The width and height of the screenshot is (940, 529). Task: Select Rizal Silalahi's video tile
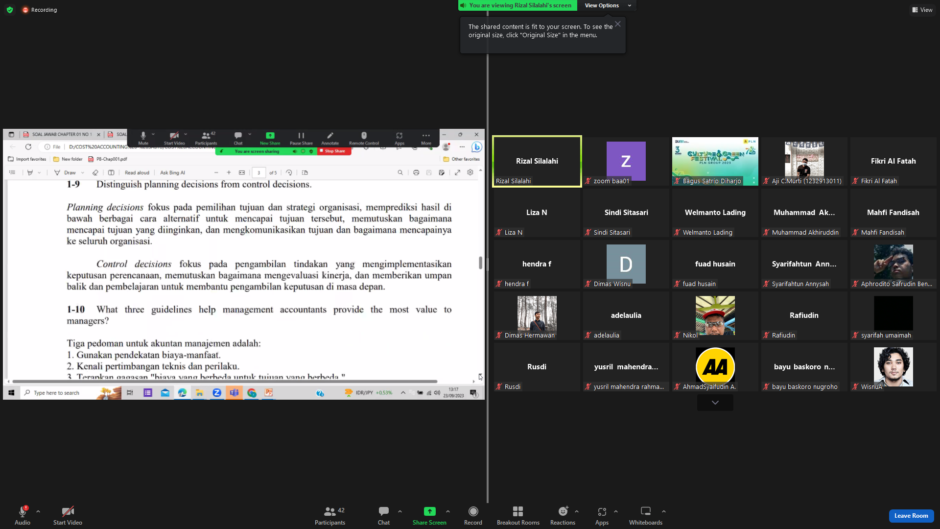click(537, 161)
